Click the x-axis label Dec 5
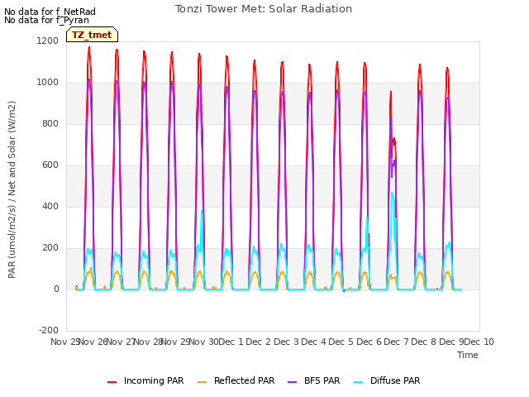The height and width of the screenshot is (397, 529). tap(341, 342)
